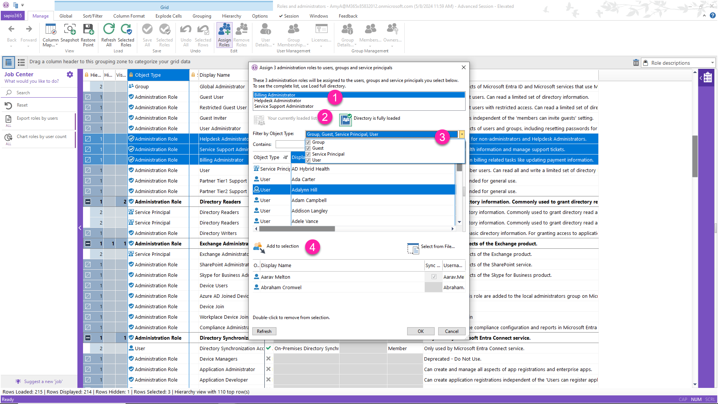Toggle the Group filter checkbox
The image size is (718, 404).
coord(308,142)
